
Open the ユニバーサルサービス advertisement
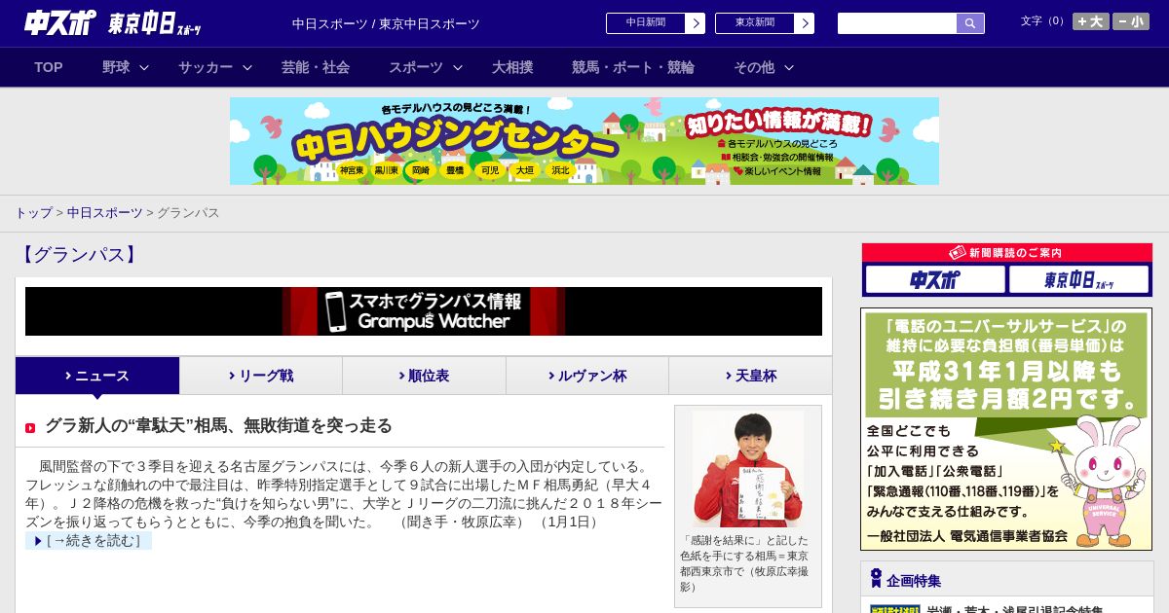click(1006, 429)
